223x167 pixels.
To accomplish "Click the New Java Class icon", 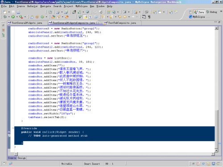I will pyautogui.click(x=42, y=17).
